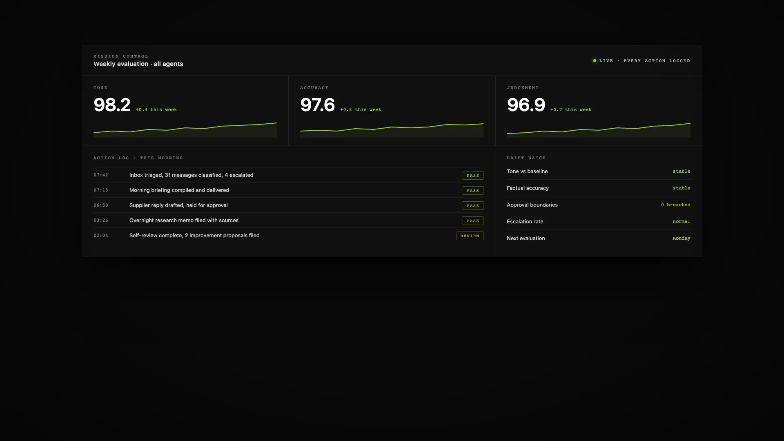Viewport: 784px width, 441px height.
Task: Open the Judgement sparkline chart
Action: pyautogui.click(x=599, y=129)
